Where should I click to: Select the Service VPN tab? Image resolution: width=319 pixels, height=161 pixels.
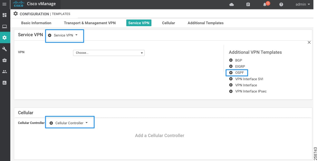pos(139,23)
